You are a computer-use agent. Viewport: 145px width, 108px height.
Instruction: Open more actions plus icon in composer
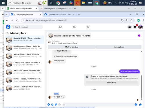coord(48,105)
